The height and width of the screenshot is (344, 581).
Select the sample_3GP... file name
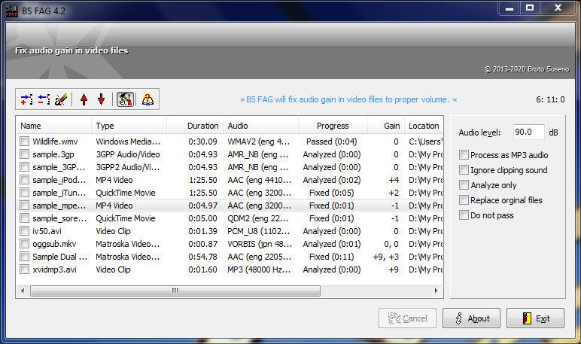click(x=59, y=167)
